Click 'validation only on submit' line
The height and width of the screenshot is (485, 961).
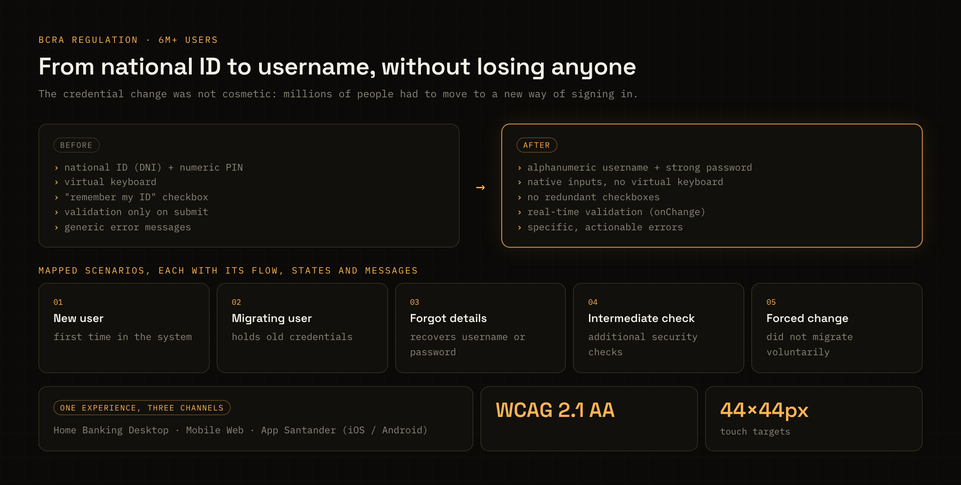[137, 212]
